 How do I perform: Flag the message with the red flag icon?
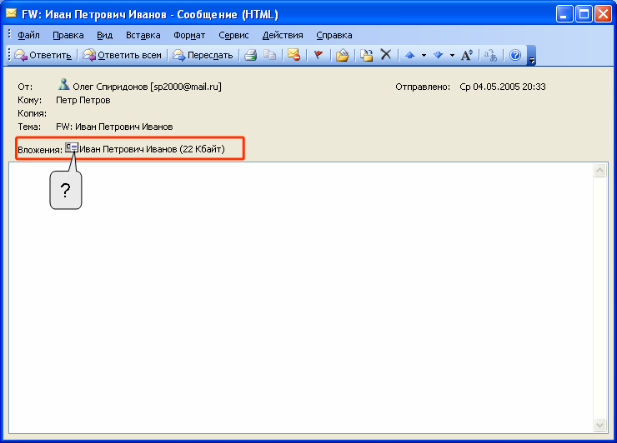[319, 55]
